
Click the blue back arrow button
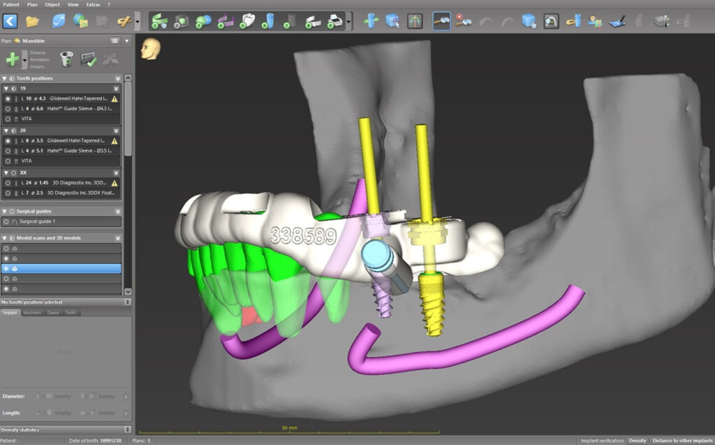(10, 21)
